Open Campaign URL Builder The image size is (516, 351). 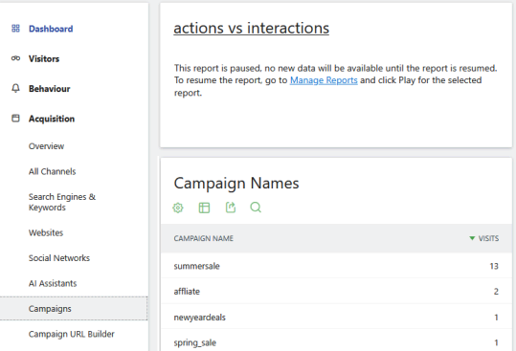(72, 334)
